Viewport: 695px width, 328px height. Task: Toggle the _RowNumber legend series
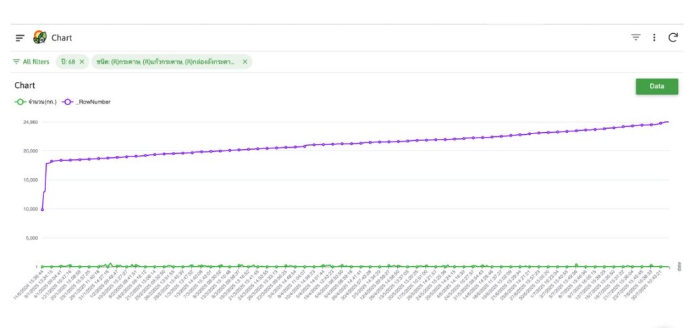click(x=86, y=102)
